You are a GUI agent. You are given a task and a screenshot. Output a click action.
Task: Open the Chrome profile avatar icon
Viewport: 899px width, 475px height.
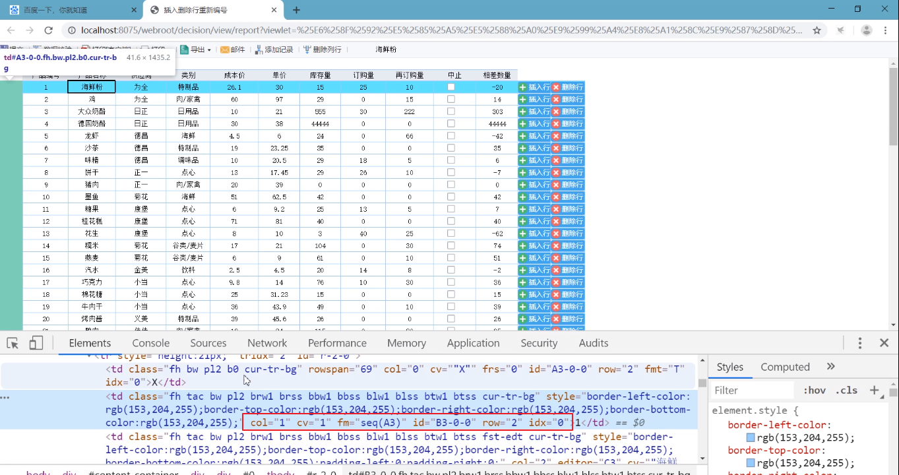point(867,30)
